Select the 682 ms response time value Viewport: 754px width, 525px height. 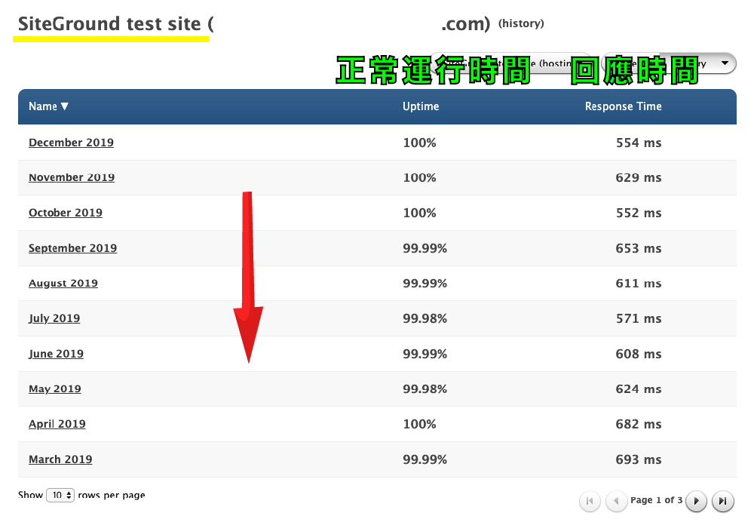[x=639, y=424]
